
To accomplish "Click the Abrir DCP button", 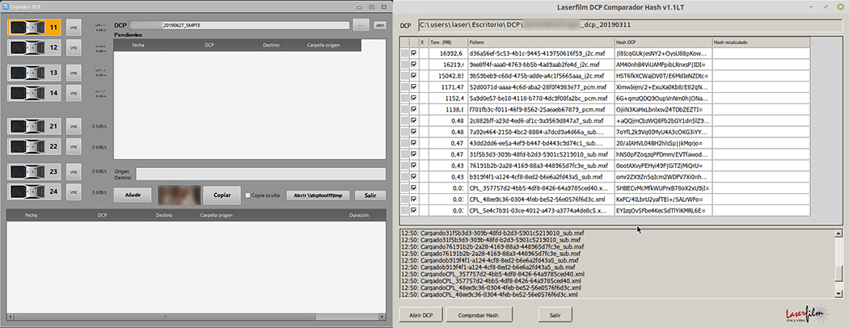I will (422, 314).
